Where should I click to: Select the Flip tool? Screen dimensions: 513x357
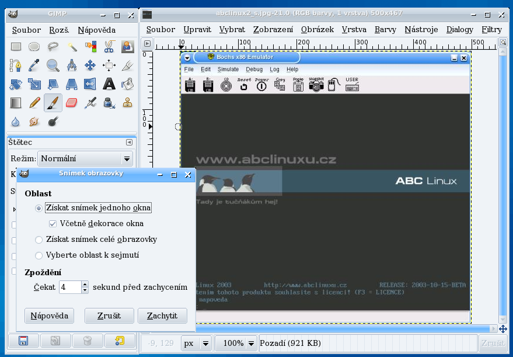click(90, 84)
